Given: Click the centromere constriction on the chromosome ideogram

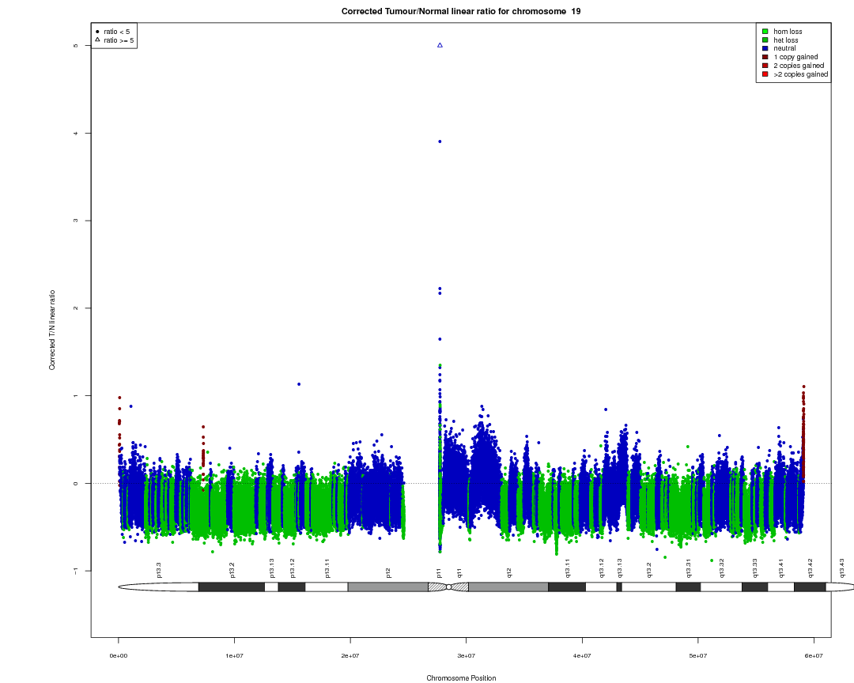Looking at the screenshot, I should pyautogui.click(x=449, y=587).
